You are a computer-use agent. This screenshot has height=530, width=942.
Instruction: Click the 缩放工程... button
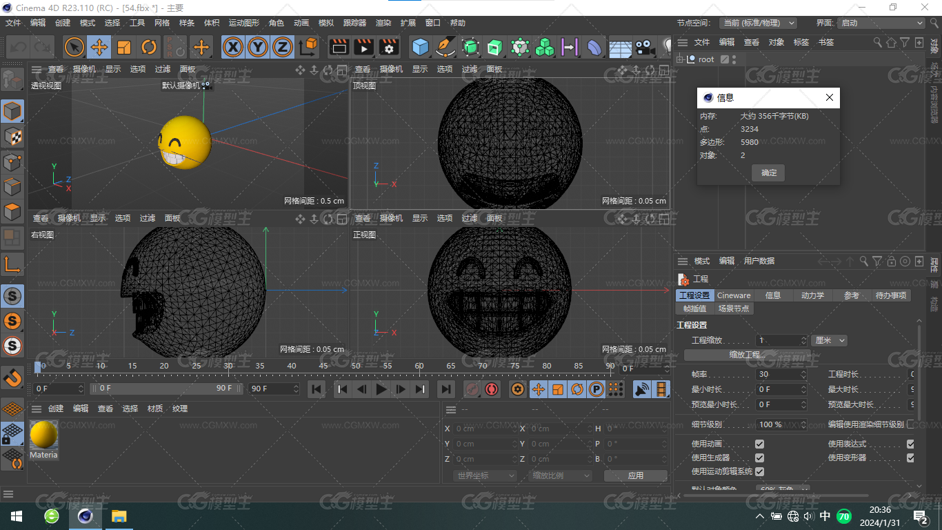tap(748, 355)
